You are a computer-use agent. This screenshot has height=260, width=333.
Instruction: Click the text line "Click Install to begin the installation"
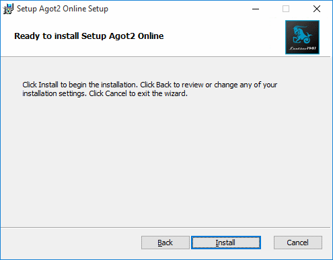coord(80,85)
